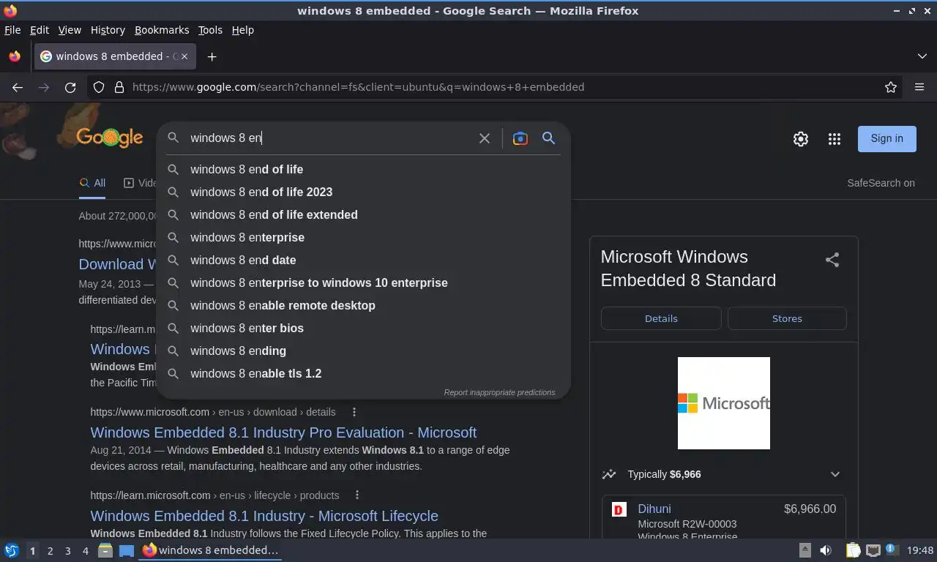Bookmark this page with star icon

tap(891, 87)
